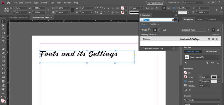The image size is (224, 105).
Task: Select the Free Transform tool
Action: coord(3,69)
